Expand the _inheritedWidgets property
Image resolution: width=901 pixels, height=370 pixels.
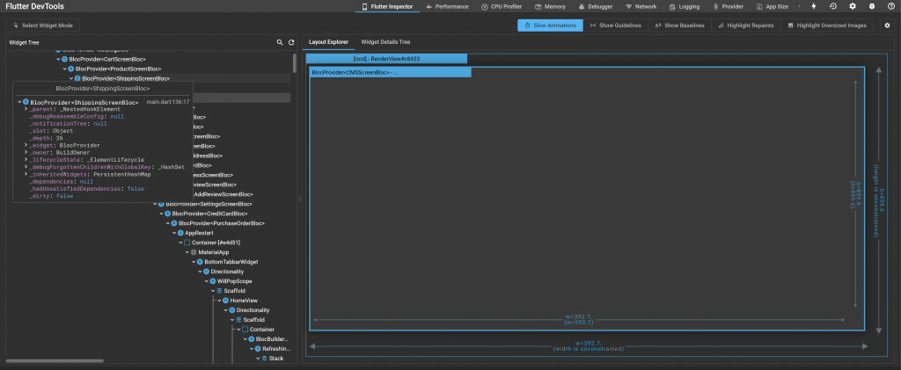coord(26,174)
